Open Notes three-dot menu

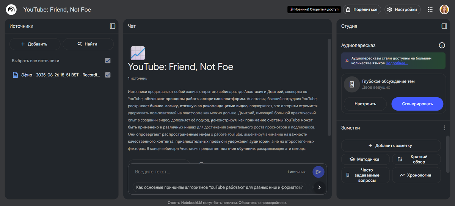pos(444,128)
